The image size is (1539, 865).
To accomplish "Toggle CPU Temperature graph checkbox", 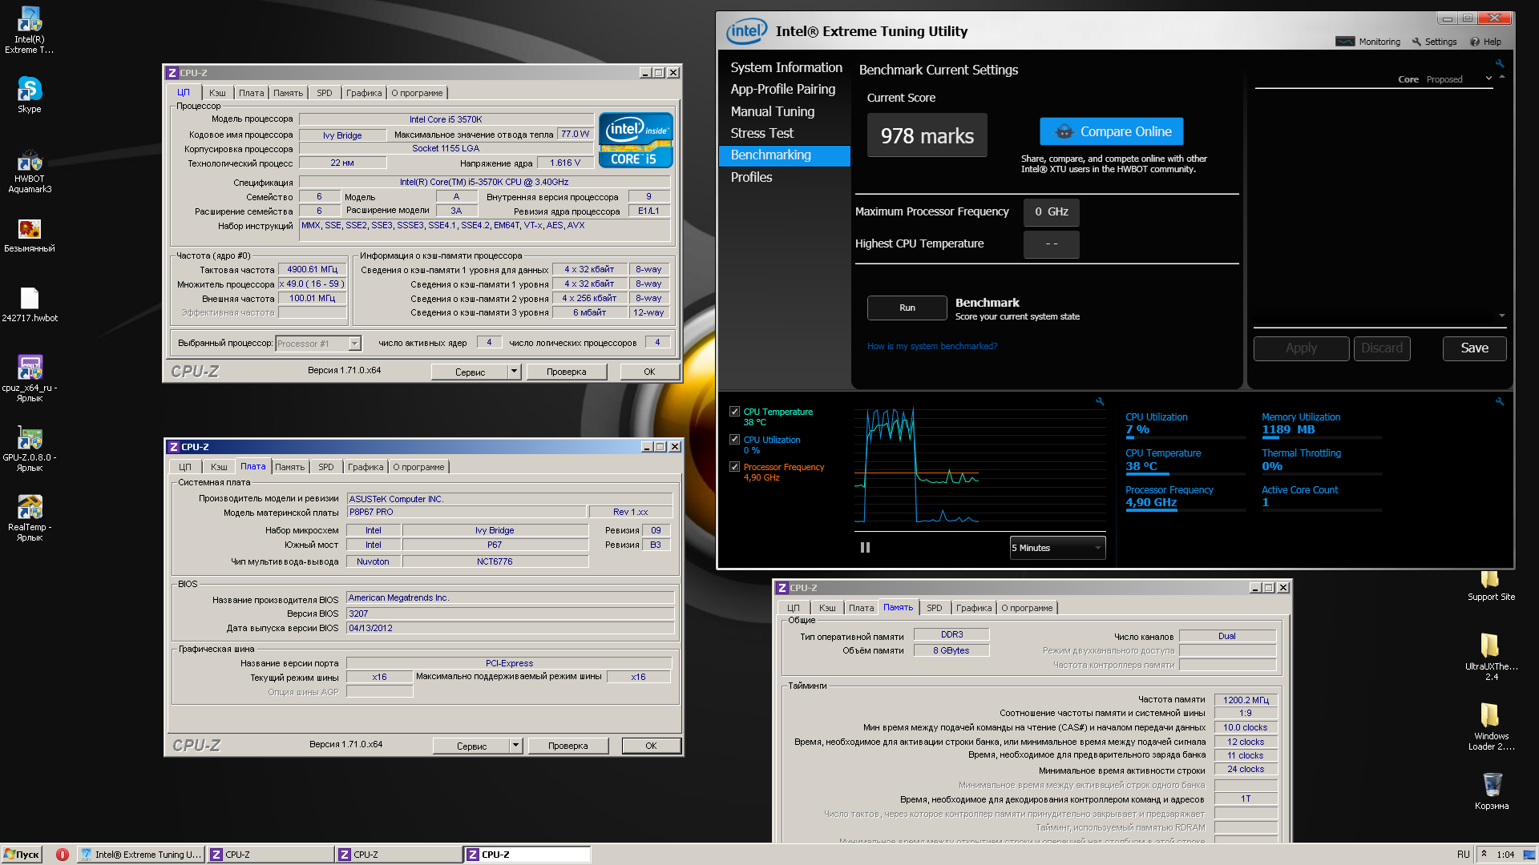I will coord(734,412).
